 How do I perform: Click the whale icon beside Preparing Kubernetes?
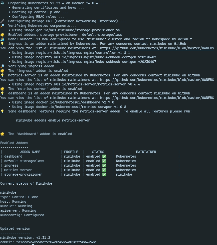pos(2,3)
